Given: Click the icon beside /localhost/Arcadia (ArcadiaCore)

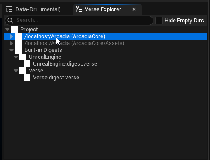Looking at the screenshot, I should 18,36.
